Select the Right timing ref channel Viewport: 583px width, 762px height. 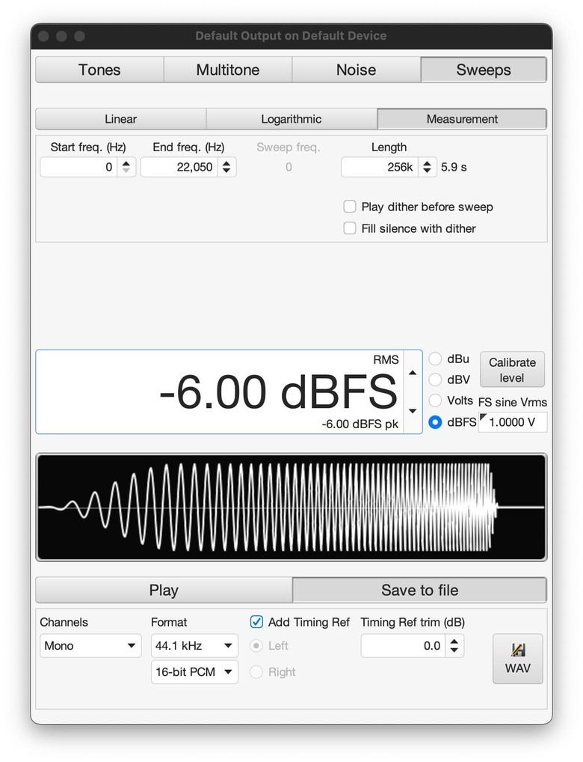pos(256,672)
